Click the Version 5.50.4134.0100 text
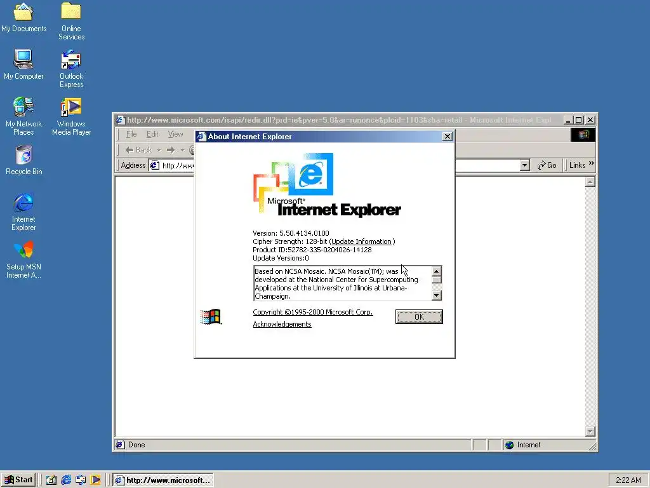The height and width of the screenshot is (488, 650). (291, 233)
